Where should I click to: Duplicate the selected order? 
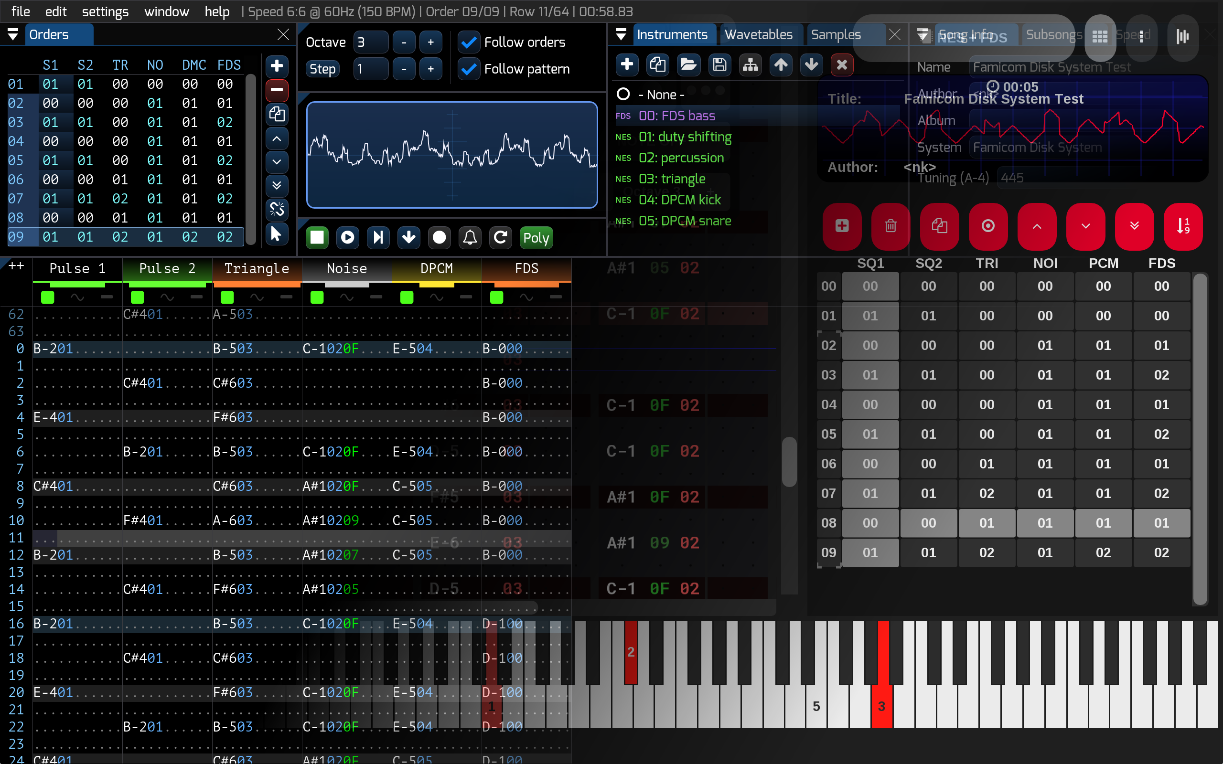pyautogui.click(x=277, y=115)
